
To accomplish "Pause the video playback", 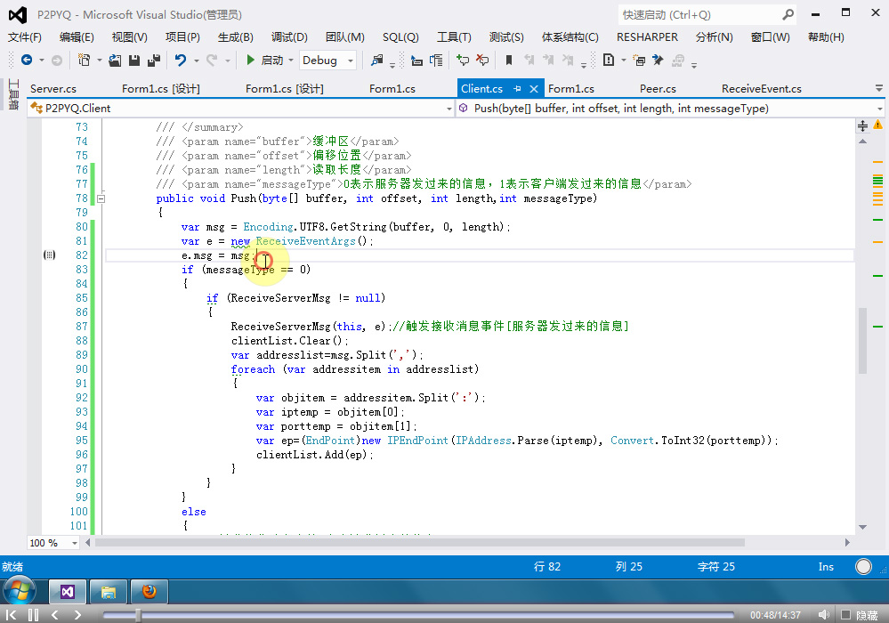I will pyautogui.click(x=33, y=615).
